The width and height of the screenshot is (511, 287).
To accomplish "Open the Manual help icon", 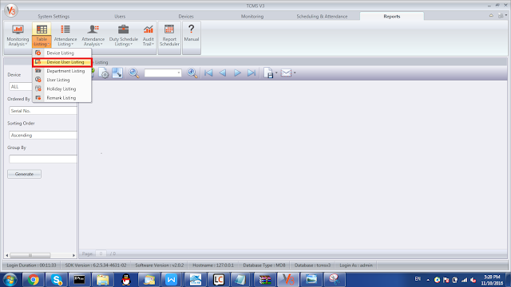I will (192, 33).
